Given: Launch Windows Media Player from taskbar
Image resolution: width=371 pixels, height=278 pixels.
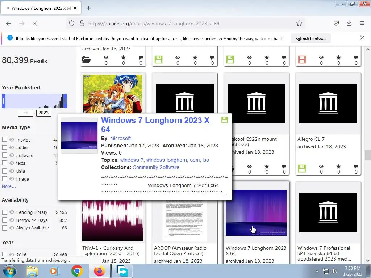Looking at the screenshot, I should coord(54,271).
